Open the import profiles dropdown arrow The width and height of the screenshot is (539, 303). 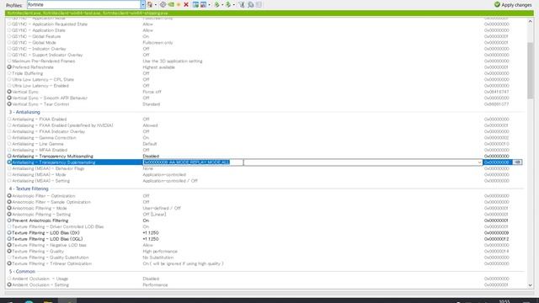pos(234,4)
